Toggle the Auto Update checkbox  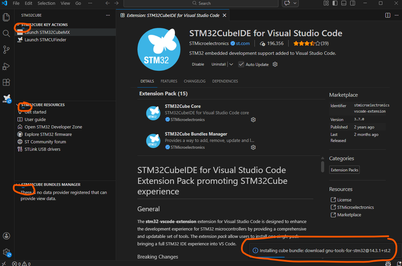tap(241, 64)
